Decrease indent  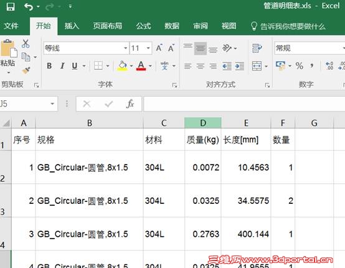[x=227, y=66]
